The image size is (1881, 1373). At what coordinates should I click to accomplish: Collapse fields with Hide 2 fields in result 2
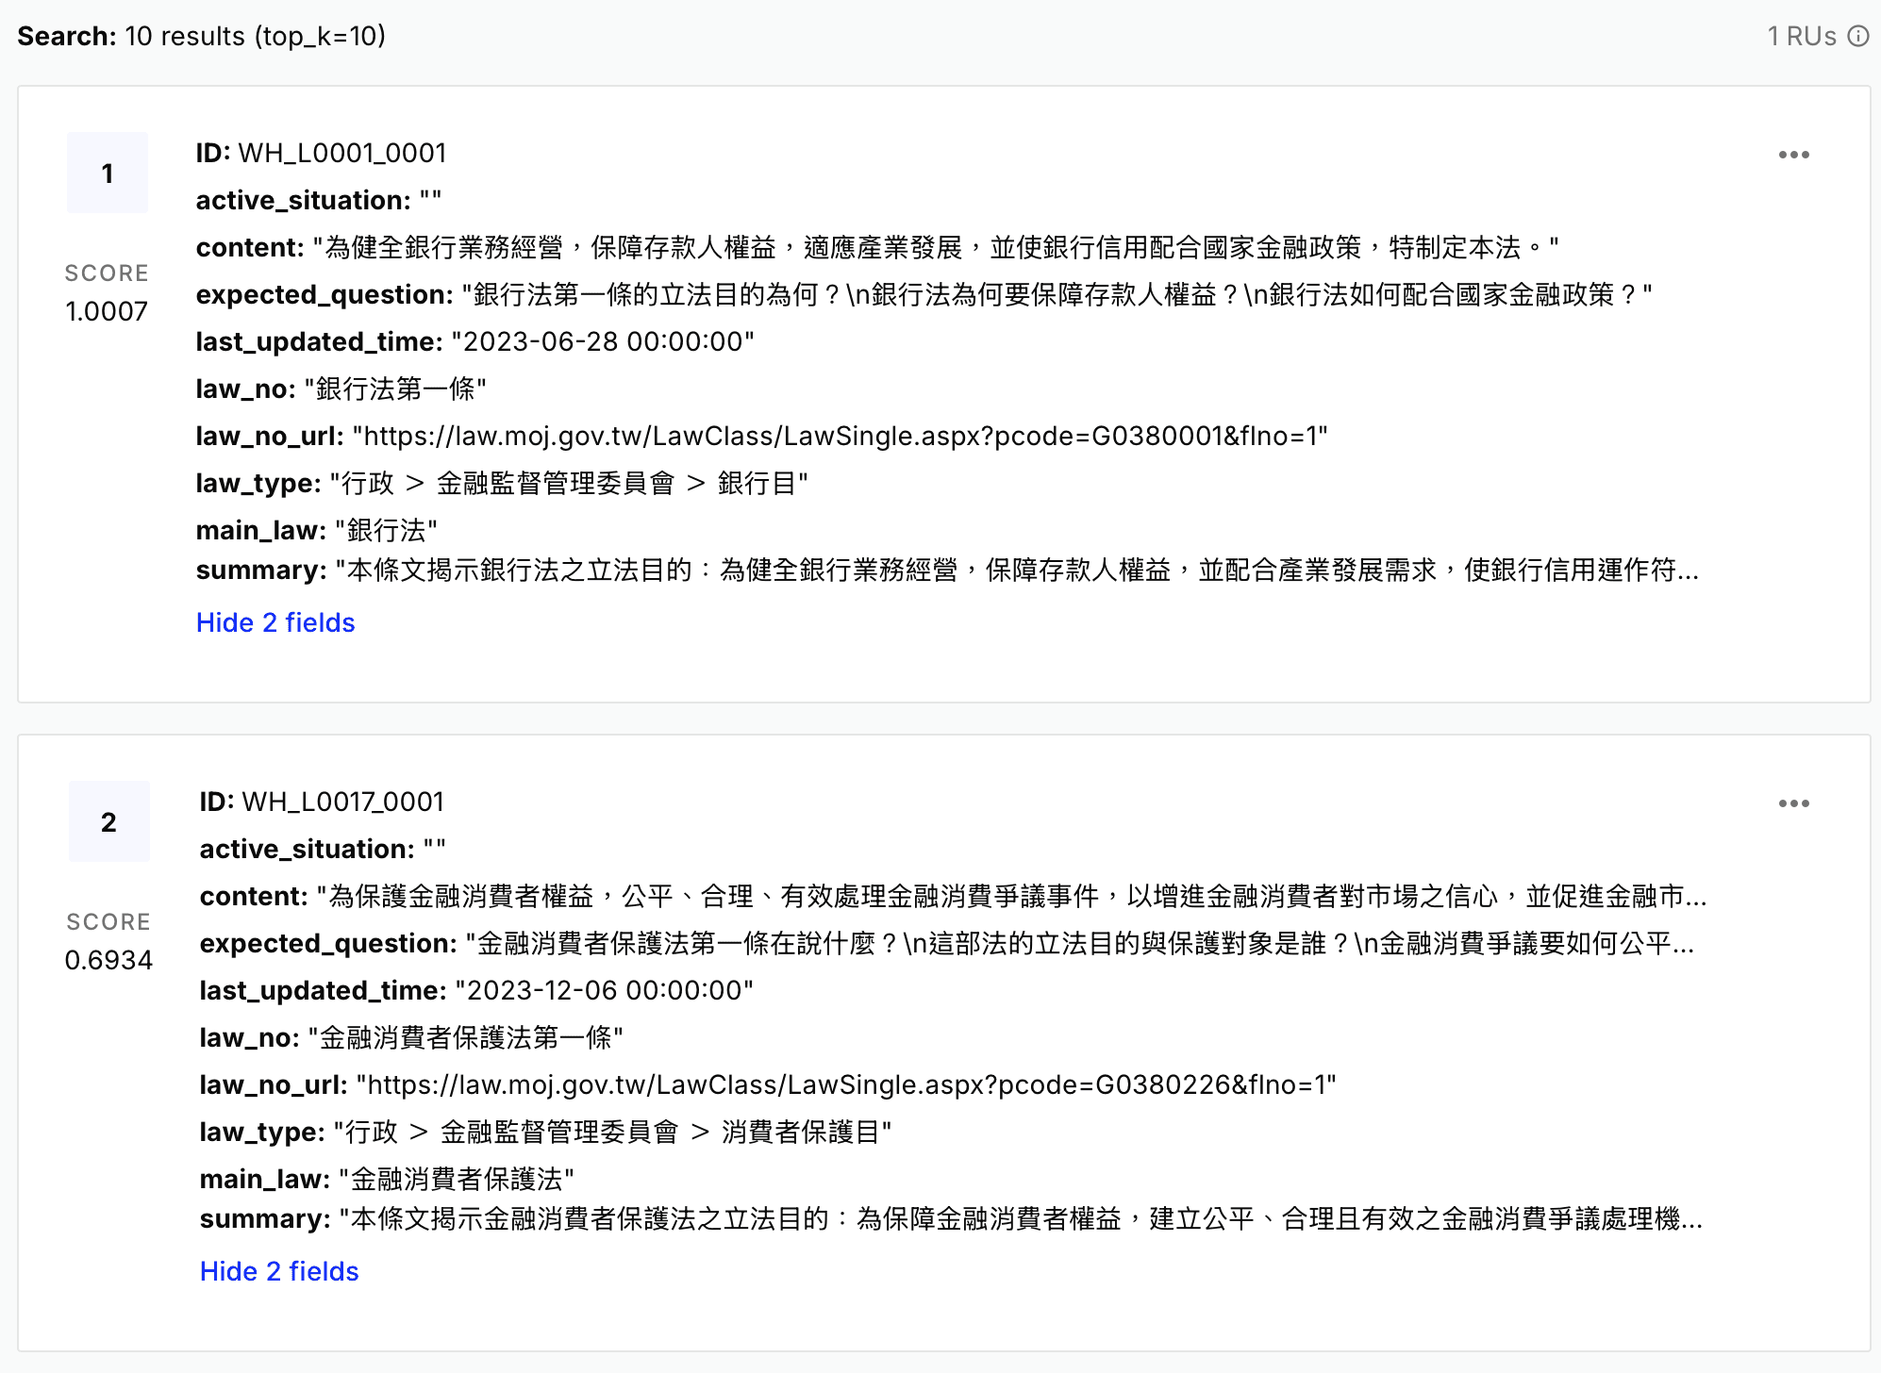[279, 1271]
